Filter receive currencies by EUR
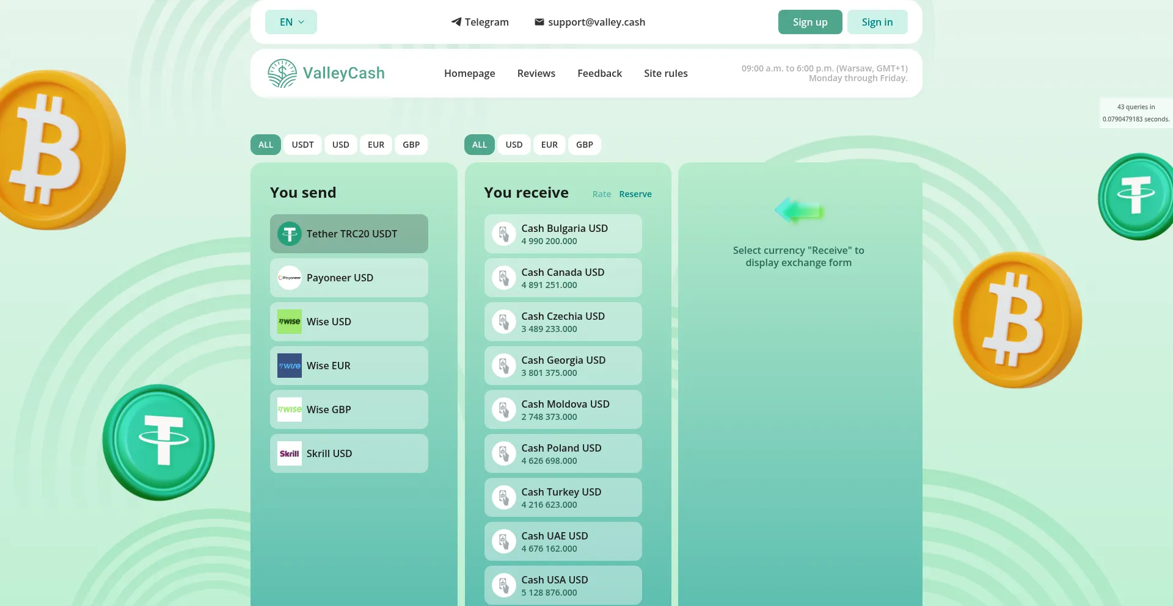The height and width of the screenshot is (606, 1173). click(x=549, y=145)
